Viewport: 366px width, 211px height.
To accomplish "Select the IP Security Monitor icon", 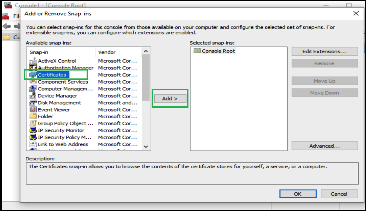I will (33, 130).
